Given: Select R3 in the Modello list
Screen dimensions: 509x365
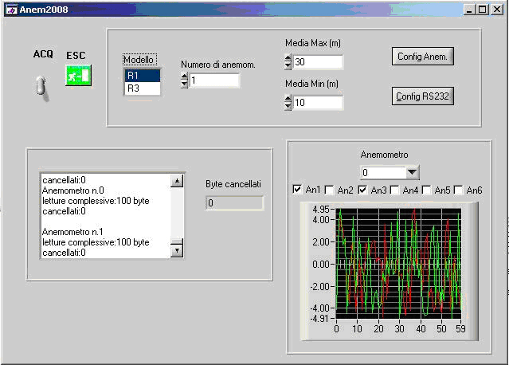Looking at the screenshot, I should coord(142,88).
